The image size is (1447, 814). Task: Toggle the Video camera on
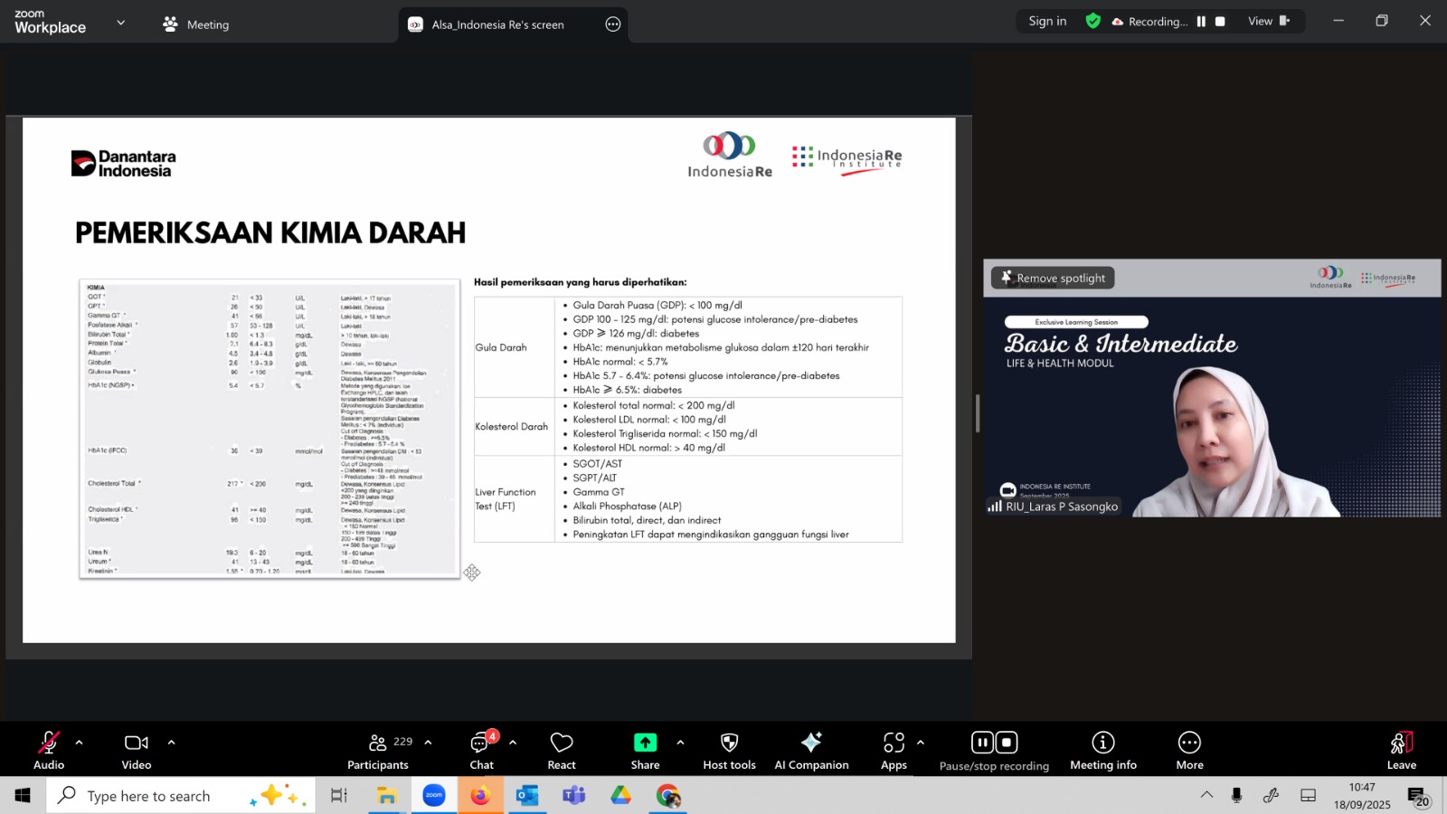point(137,751)
